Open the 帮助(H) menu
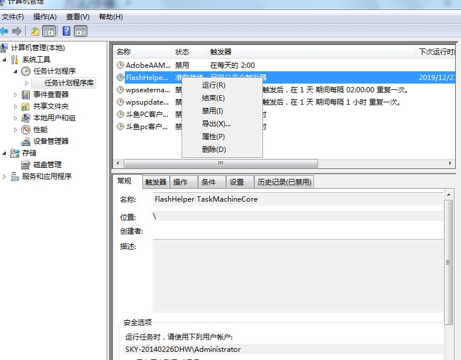Viewport: 461px width, 360px height. 111,17
